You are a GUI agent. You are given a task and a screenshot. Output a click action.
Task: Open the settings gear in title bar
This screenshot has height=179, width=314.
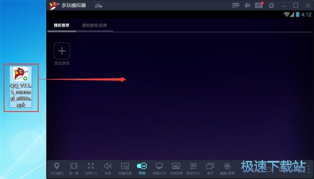(271, 5)
